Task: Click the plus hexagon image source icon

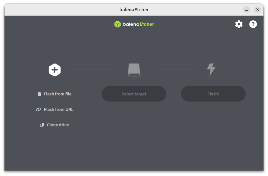Action: (55, 70)
